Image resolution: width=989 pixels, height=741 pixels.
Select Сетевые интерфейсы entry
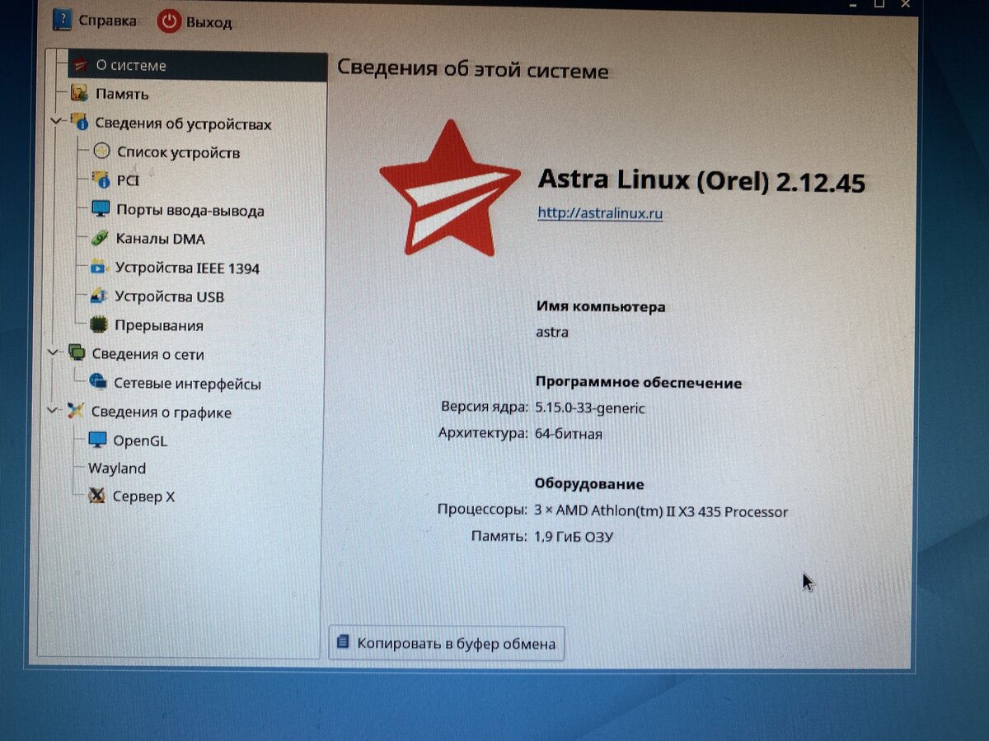point(187,384)
